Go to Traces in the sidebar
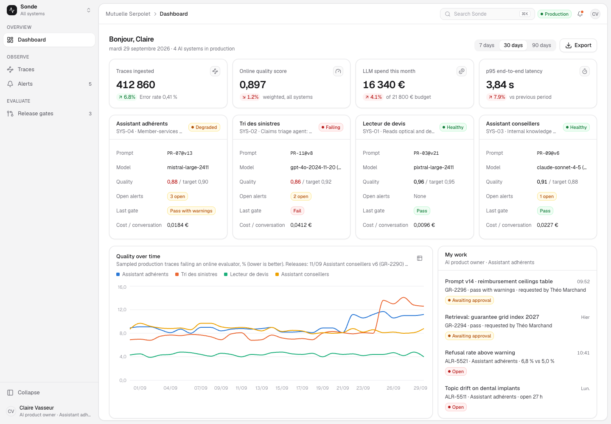Viewport: 611px width, 424px height. (x=49, y=70)
